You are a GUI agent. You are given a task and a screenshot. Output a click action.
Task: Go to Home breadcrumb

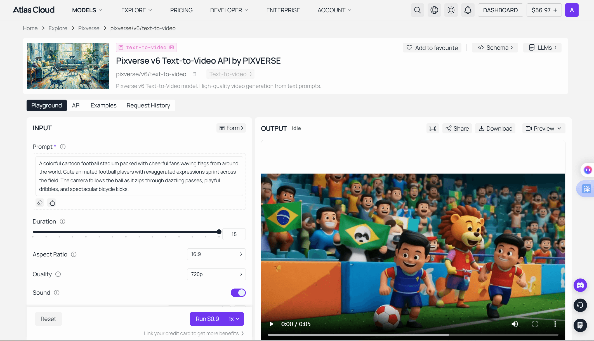[30, 28]
